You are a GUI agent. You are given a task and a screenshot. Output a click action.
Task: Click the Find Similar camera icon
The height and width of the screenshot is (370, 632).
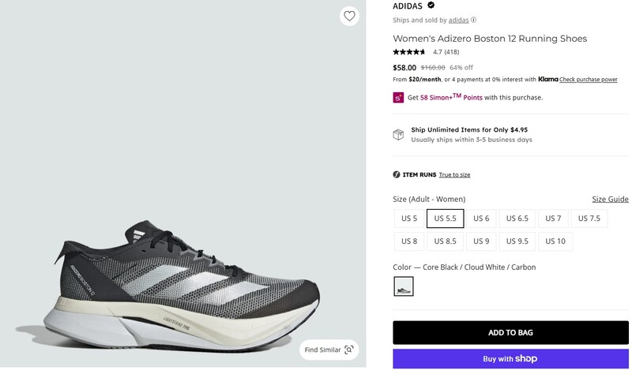tap(349, 349)
